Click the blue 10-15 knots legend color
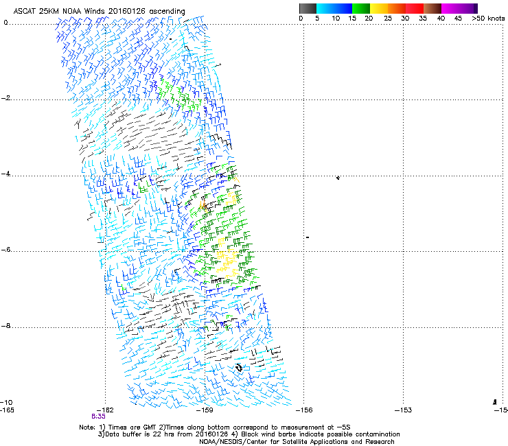The width and height of the screenshot is (508, 446). tap(343, 8)
